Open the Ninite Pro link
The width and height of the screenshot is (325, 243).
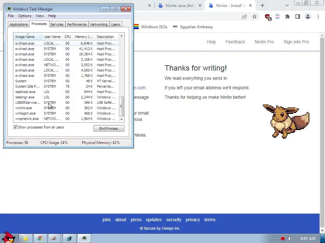point(264,42)
